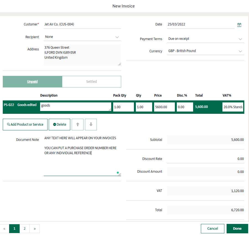
Task: Delete the selected line item
Action: (59, 125)
